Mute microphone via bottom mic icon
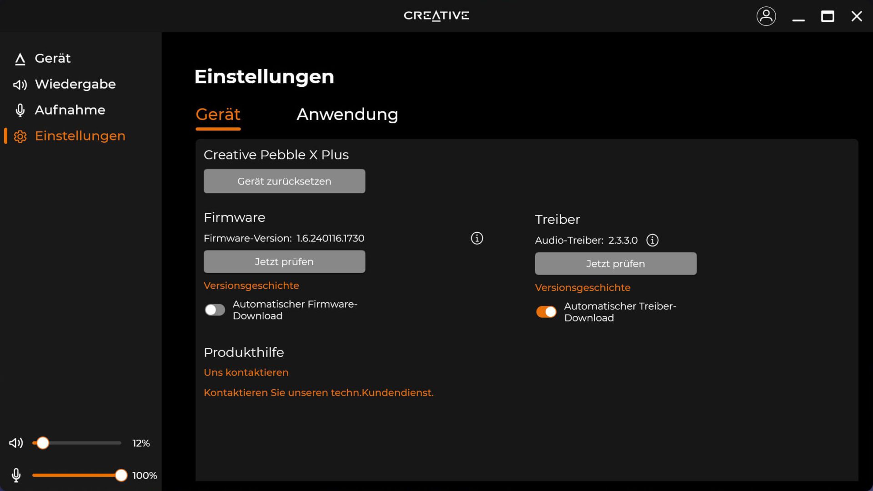The height and width of the screenshot is (491, 873). pyautogui.click(x=16, y=475)
